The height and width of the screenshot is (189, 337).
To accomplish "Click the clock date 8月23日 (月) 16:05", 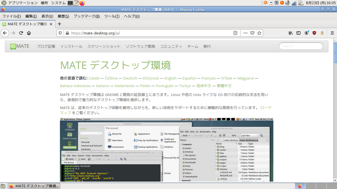I will click(x=321, y=3).
